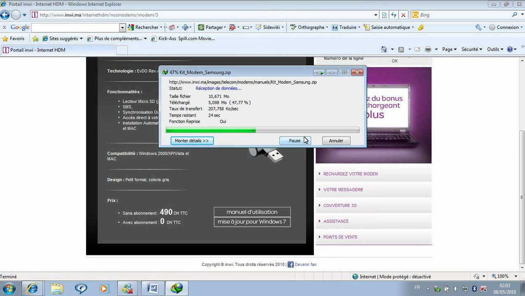
Task: Click the download progress bar
Action: click(262, 130)
